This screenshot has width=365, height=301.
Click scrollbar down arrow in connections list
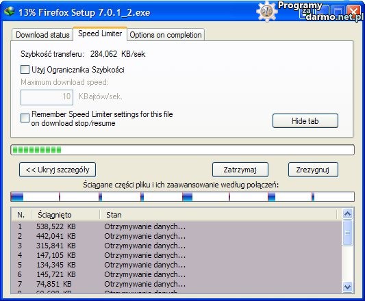348,287
